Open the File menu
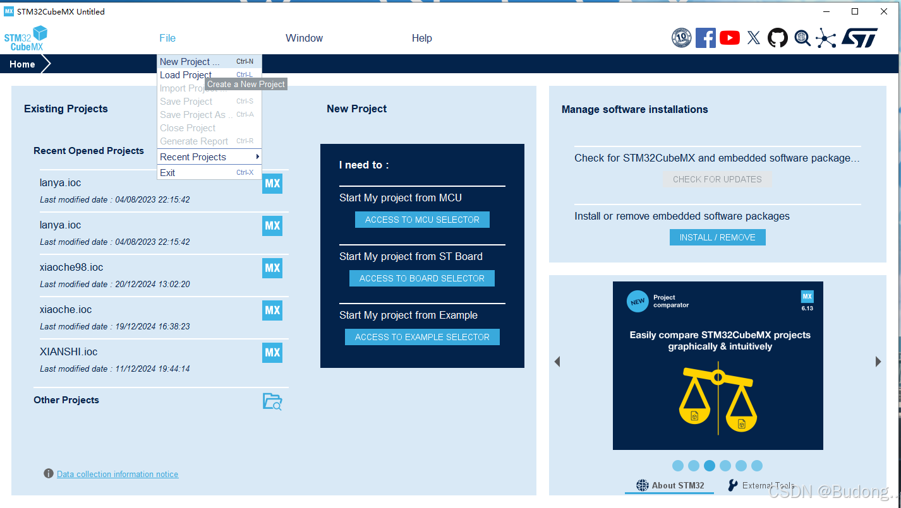 (167, 38)
